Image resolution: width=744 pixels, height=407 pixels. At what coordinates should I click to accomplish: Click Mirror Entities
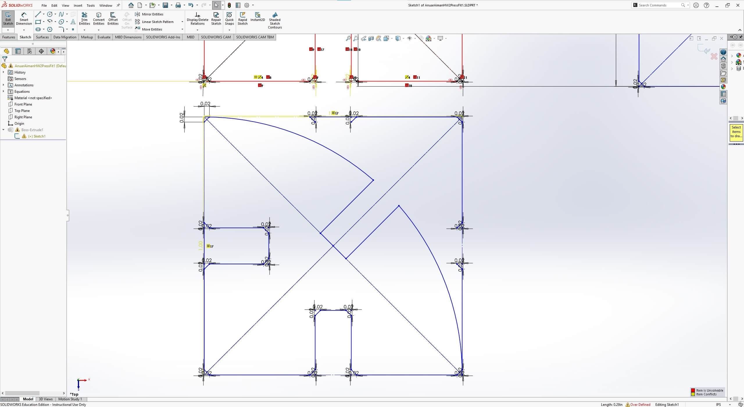click(x=149, y=14)
